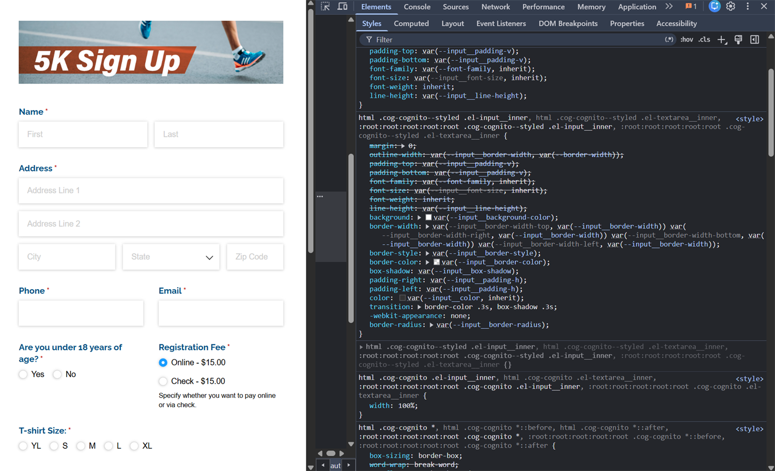Select Check - $15.00 registration fee
775x471 pixels.
tap(163, 381)
